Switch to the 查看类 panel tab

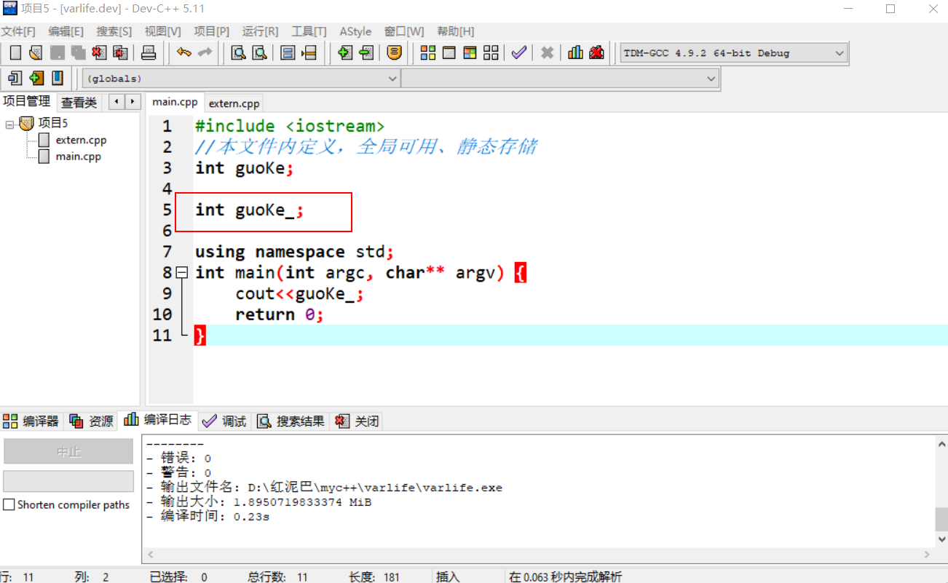coord(79,103)
